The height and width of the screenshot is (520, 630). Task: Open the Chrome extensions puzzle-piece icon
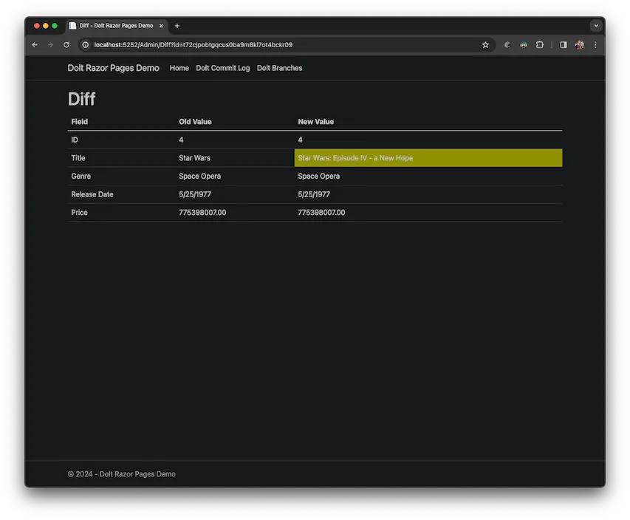click(x=539, y=44)
